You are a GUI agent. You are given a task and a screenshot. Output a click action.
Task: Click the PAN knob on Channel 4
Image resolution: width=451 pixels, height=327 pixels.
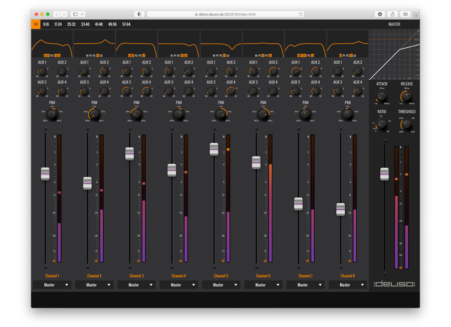tap(179, 114)
